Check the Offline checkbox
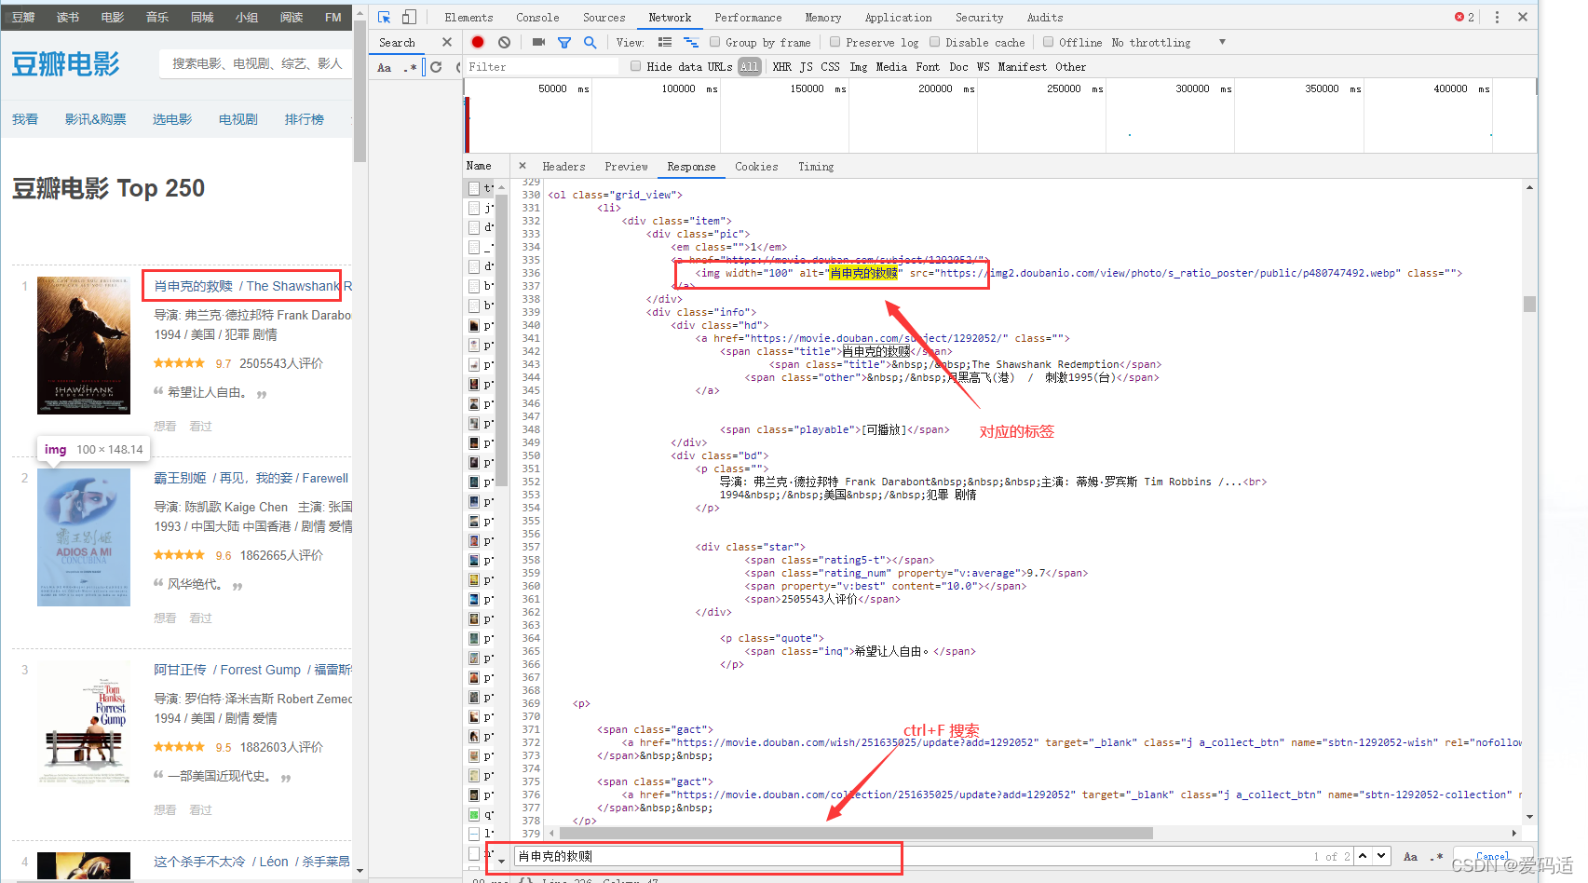Image resolution: width=1588 pixels, height=883 pixels. (x=1048, y=42)
